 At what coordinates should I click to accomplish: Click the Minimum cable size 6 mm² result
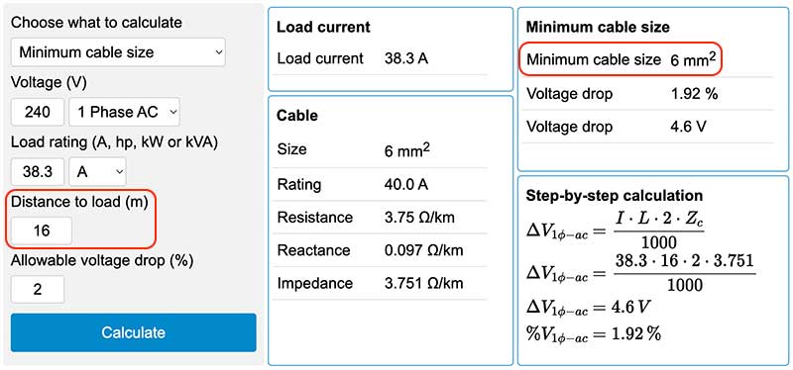(622, 59)
